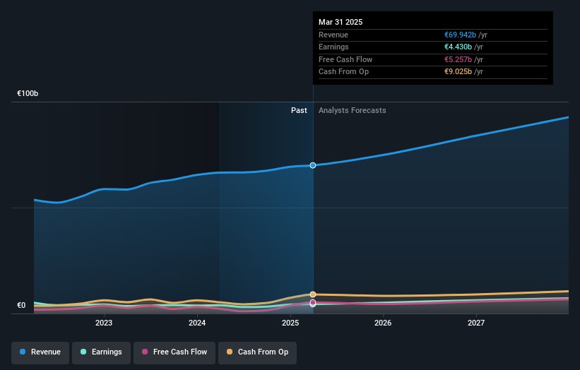The image size is (580, 370).
Task: Select the orange Cash From Op data marker
Action: point(313,294)
